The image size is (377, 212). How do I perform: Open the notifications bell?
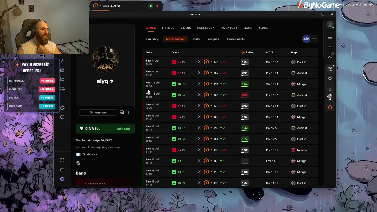[330, 47]
